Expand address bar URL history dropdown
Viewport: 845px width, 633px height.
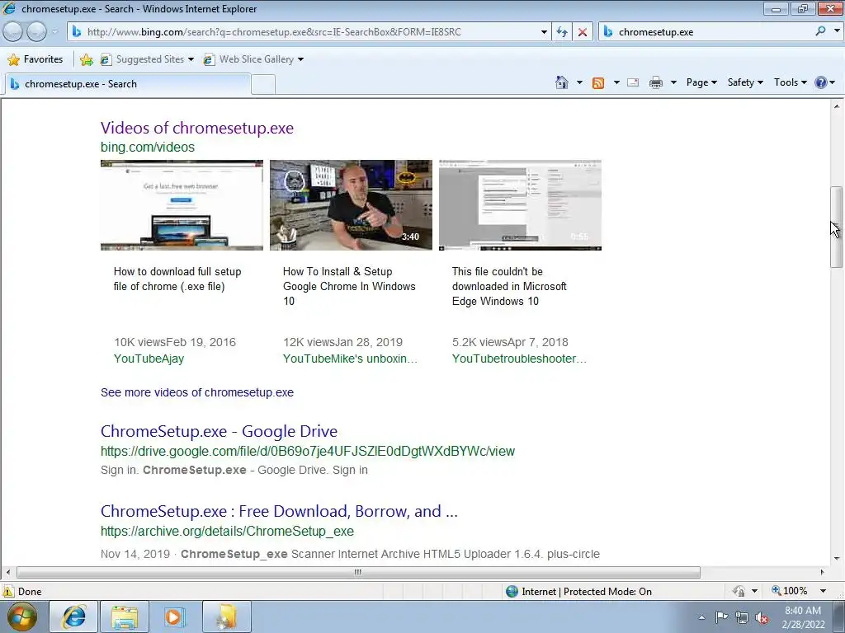click(x=544, y=32)
